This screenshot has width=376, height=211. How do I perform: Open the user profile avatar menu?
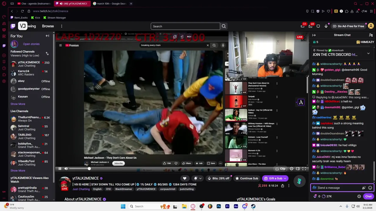pos(371,26)
